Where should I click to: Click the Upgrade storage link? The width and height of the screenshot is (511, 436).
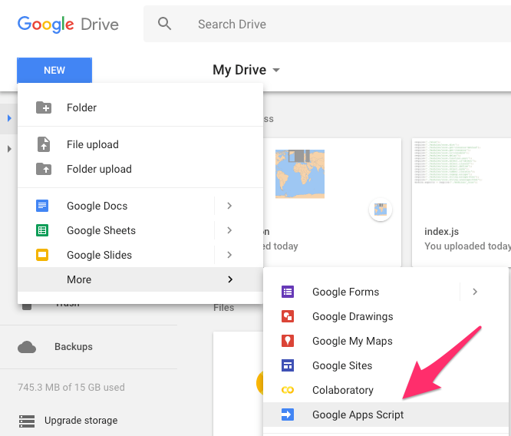(81, 421)
